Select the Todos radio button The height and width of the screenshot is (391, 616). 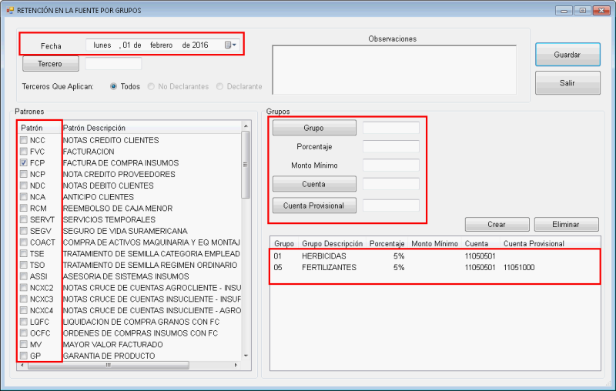[114, 87]
